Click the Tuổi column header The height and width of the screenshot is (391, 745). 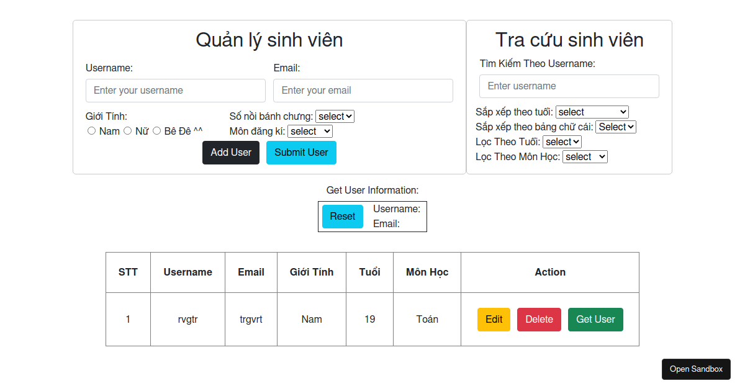(370, 272)
